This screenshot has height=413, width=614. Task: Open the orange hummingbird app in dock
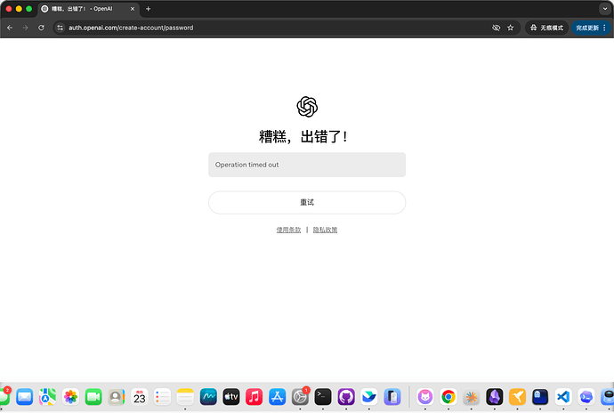[517, 397]
